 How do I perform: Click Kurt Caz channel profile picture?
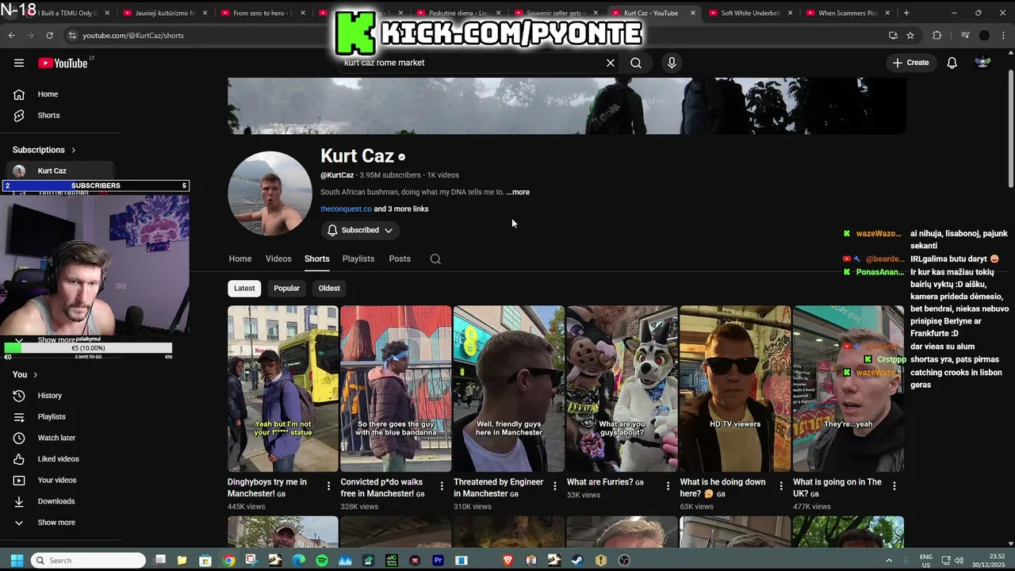coord(270,194)
